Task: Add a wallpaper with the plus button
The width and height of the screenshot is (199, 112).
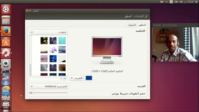Action: coord(65,78)
